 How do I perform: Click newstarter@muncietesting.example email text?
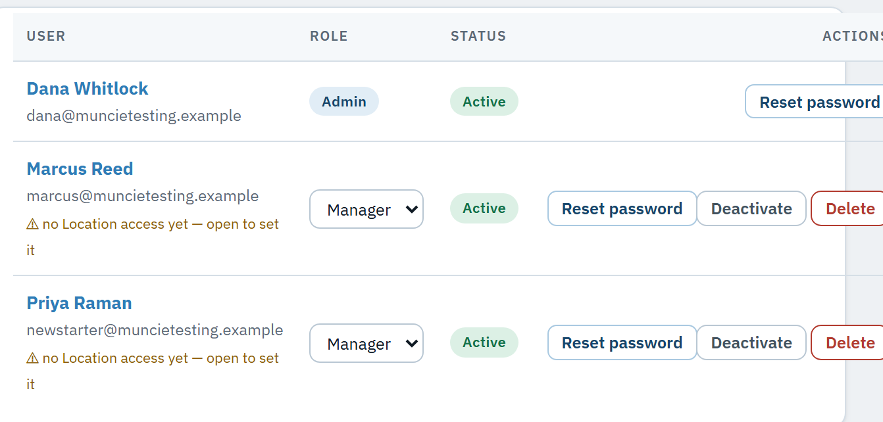pyautogui.click(x=155, y=330)
